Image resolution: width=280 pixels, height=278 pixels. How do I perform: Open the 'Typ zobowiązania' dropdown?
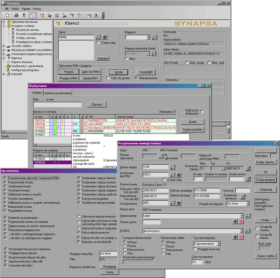(x=219, y=244)
